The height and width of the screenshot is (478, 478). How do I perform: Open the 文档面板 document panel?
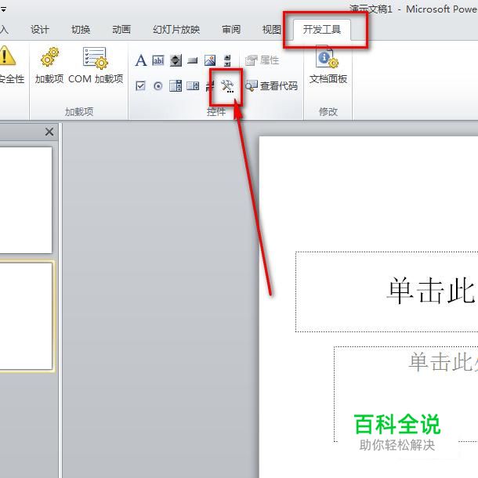click(x=328, y=64)
